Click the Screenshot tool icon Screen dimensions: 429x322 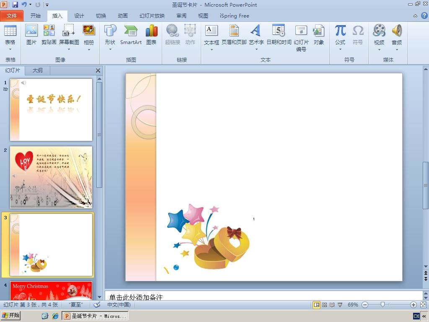coord(69,30)
